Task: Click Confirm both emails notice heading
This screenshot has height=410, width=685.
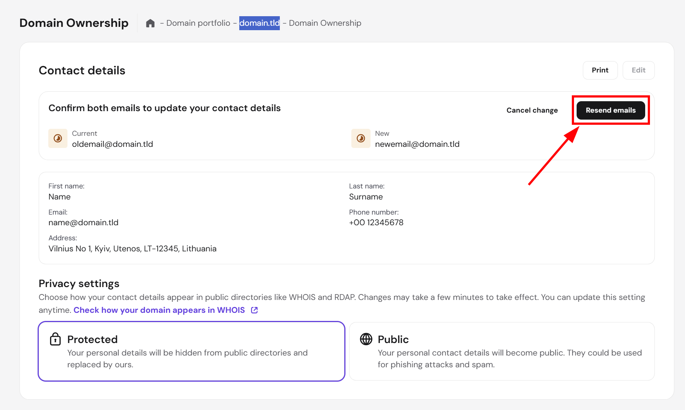Action: click(x=164, y=108)
